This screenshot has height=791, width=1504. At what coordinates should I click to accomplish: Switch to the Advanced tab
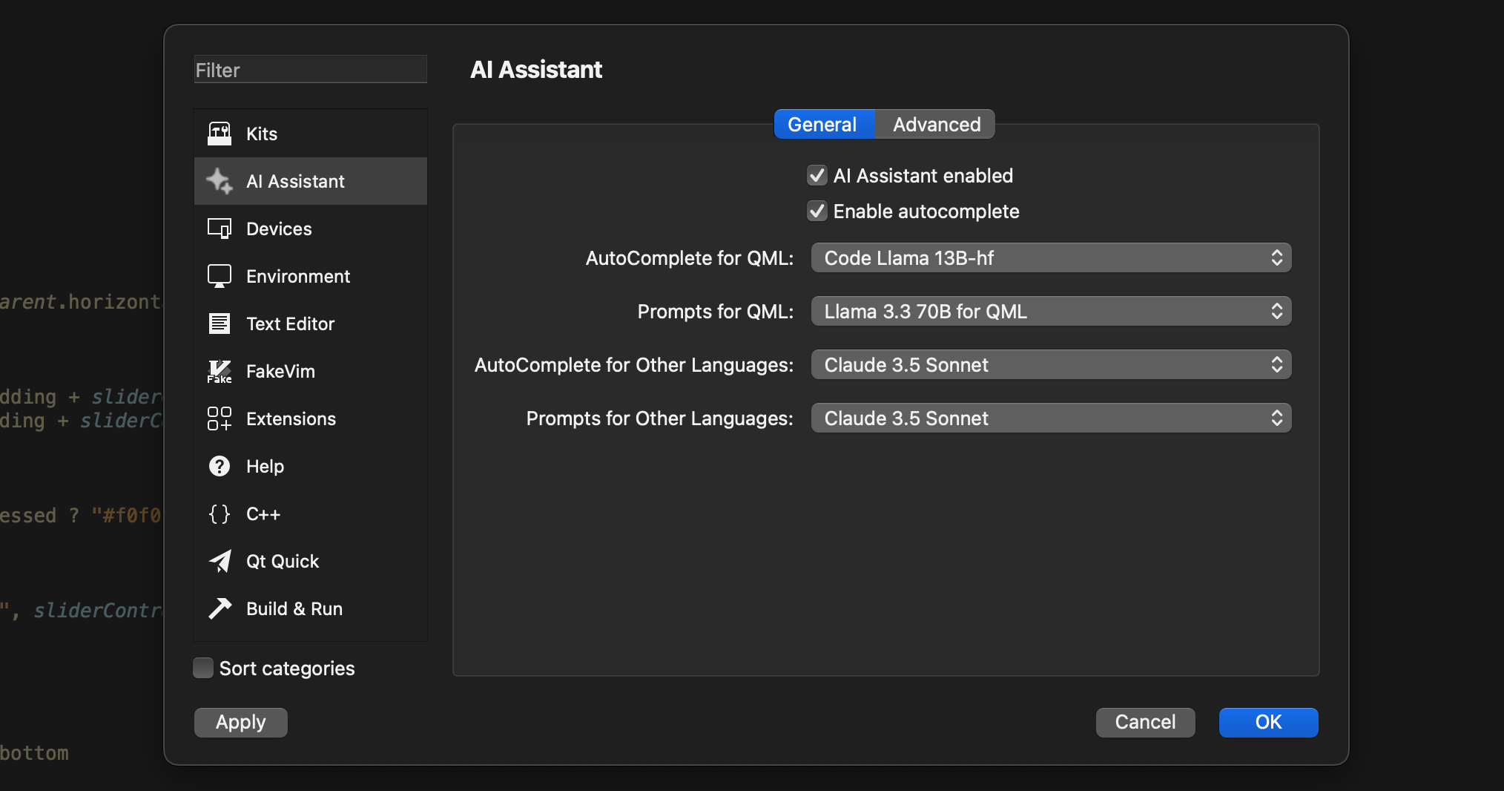point(935,124)
